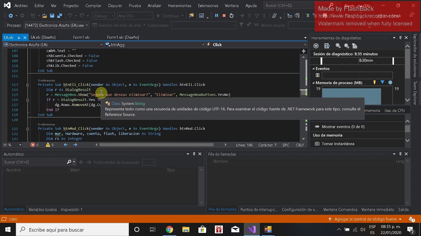This screenshot has height=236, width=421.
Task: Open the 90 % zoom level dropdown
Action: pyautogui.click(x=12, y=145)
